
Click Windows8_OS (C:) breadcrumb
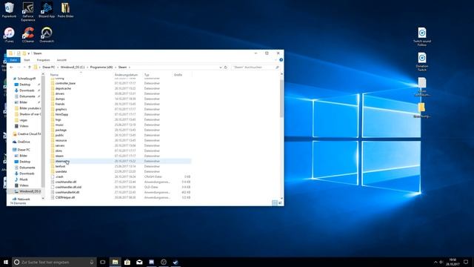[73, 67]
